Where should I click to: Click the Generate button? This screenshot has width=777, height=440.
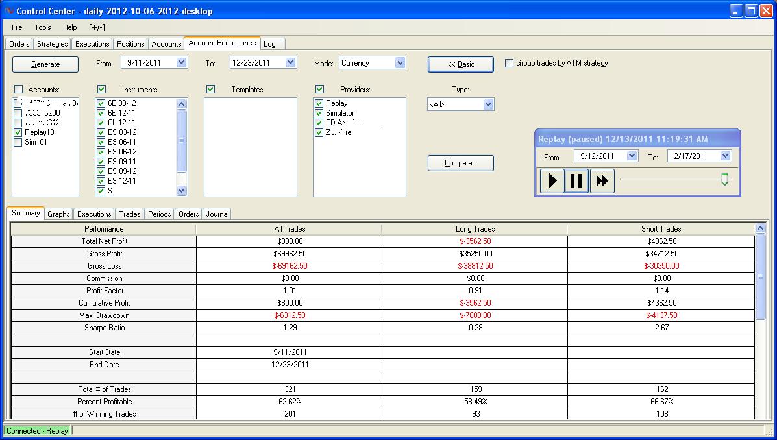tap(45, 64)
